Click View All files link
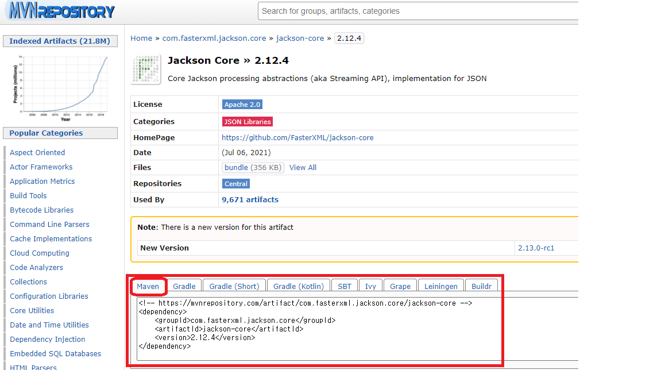Viewport: 661px width, 370px height. coord(303,168)
